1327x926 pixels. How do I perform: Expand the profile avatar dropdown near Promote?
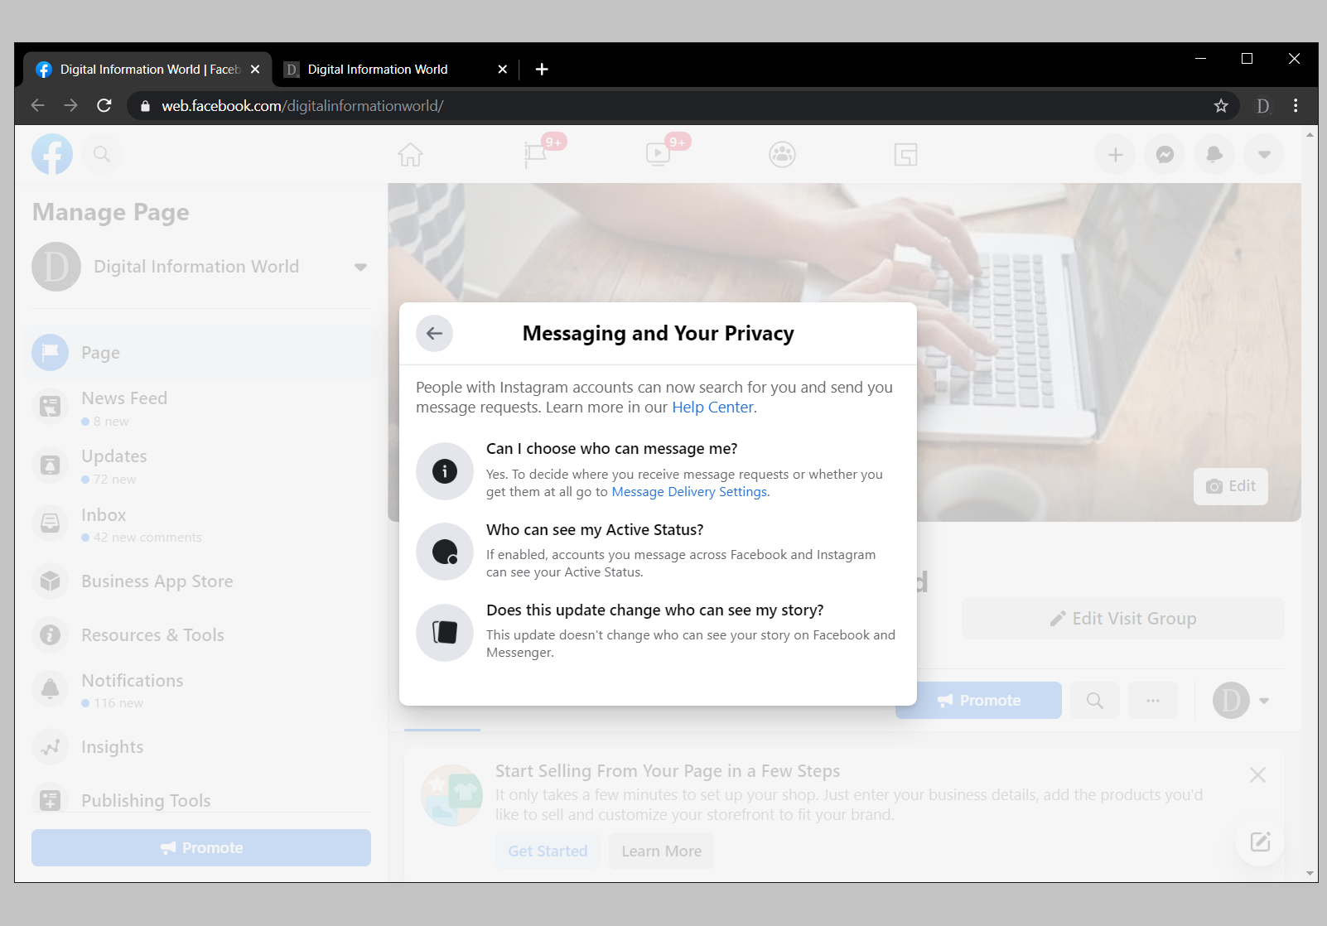1240,700
